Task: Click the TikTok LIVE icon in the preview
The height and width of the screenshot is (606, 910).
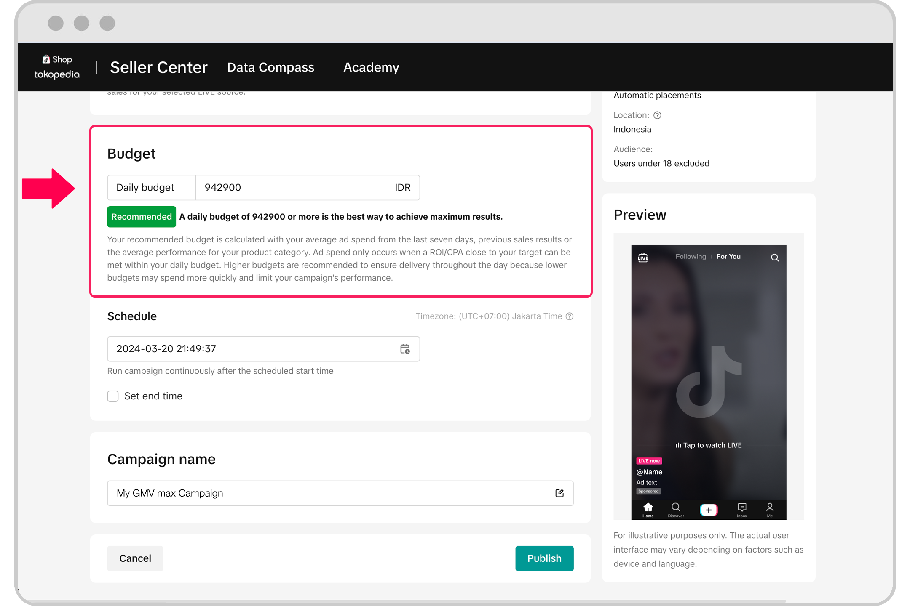Action: (643, 257)
